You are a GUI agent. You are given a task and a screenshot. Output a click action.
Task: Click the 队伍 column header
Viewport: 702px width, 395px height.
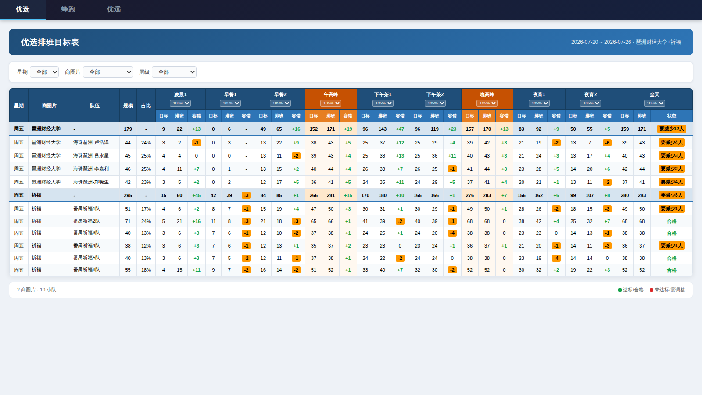coord(95,105)
